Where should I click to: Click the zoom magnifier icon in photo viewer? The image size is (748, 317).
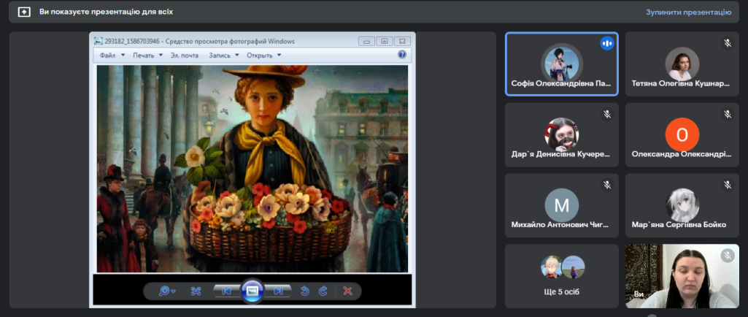pos(165,291)
